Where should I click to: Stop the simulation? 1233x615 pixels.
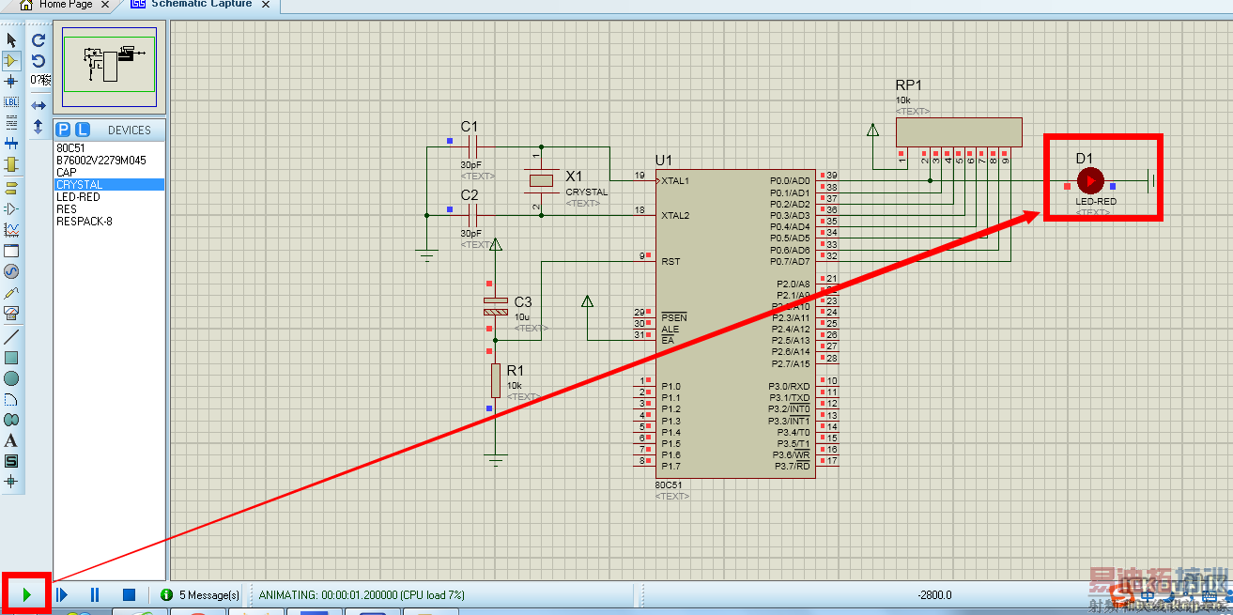pyautogui.click(x=130, y=594)
